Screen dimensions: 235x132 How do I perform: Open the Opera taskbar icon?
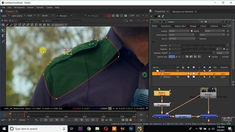[106, 129]
